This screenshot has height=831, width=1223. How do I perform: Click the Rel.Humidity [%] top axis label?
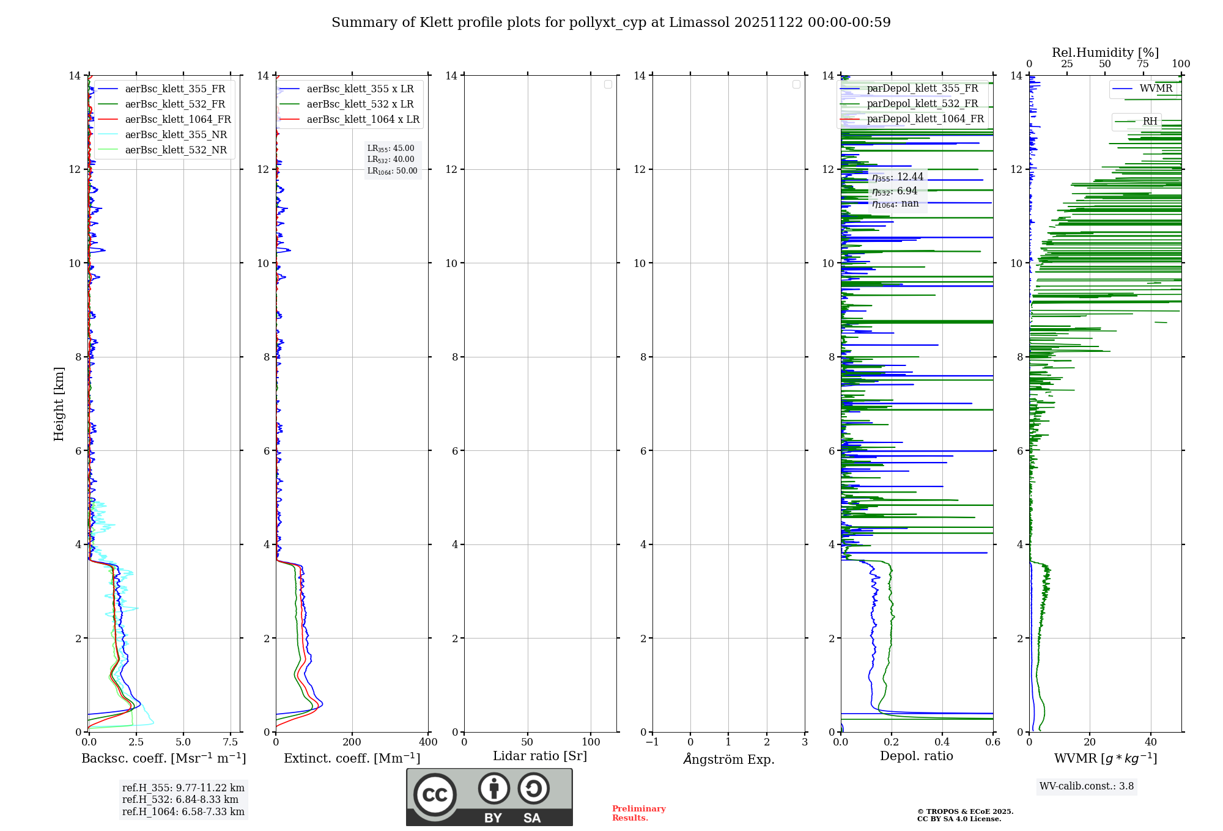pos(1105,53)
